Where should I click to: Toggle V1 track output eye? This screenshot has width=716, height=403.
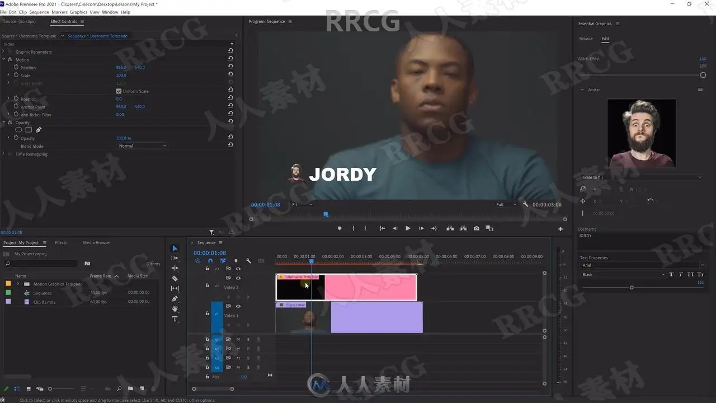click(238, 306)
